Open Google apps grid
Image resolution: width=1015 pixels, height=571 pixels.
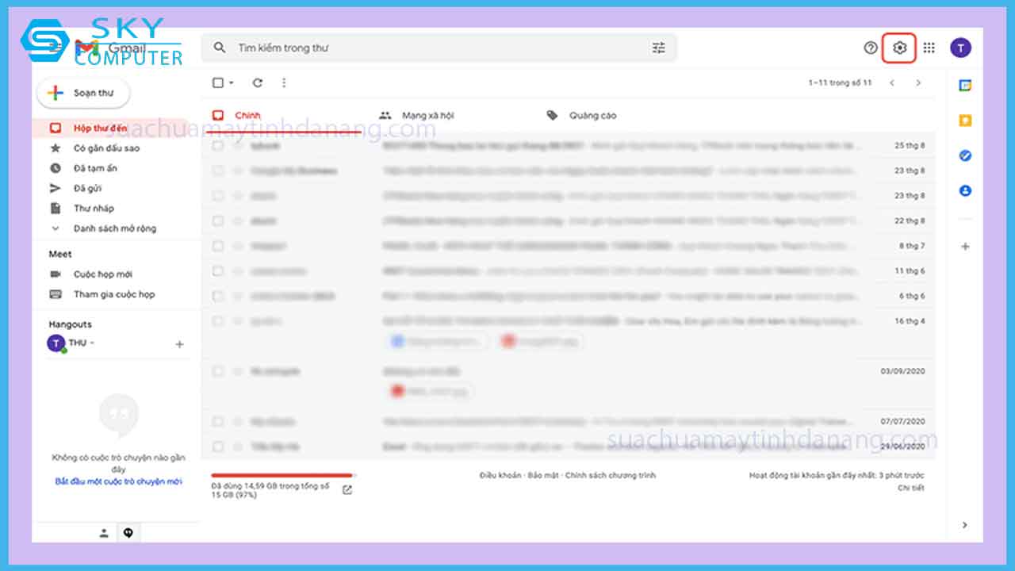(929, 48)
